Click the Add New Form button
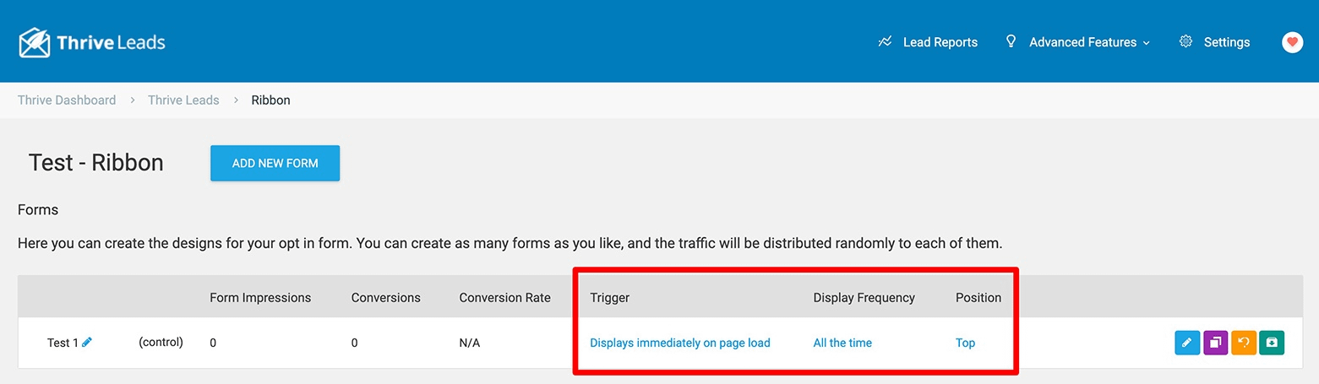 (275, 163)
